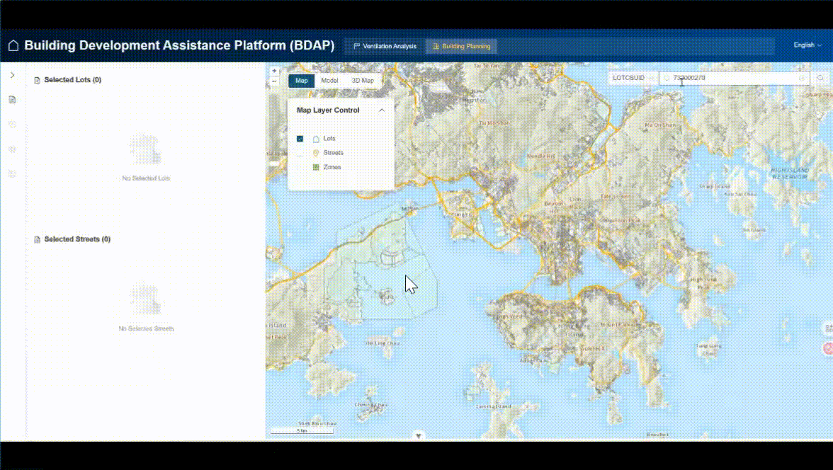Click the home icon beside the BDAP title
The height and width of the screenshot is (470, 833).
[x=13, y=46]
